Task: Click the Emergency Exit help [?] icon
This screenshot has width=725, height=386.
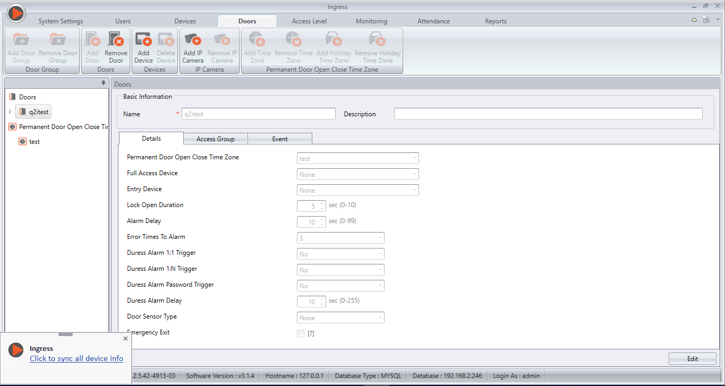Action: tap(311, 333)
